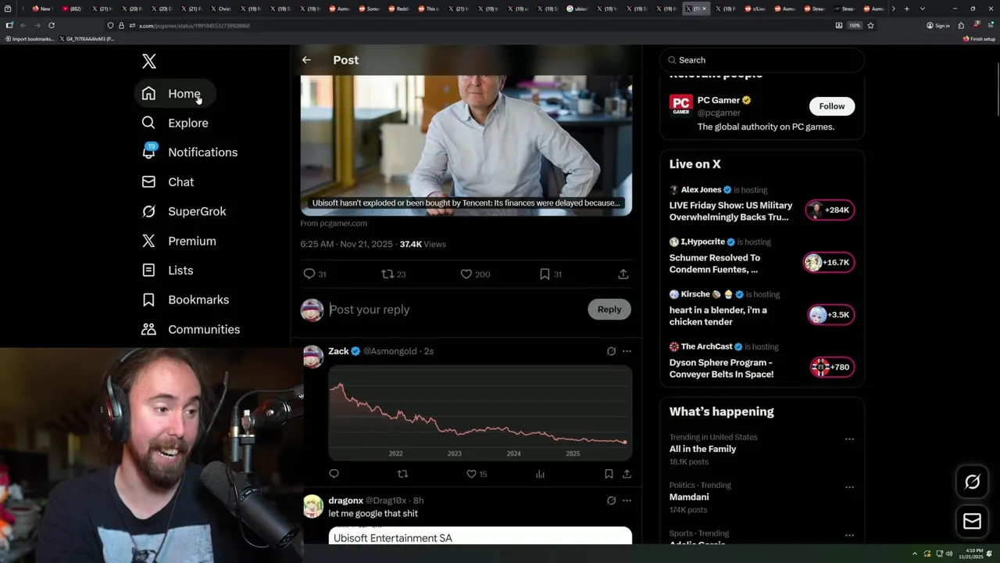Viewport: 1000px width, 563px height.
Task: Click the 37.4K Views count
Action: coord(423,245)
